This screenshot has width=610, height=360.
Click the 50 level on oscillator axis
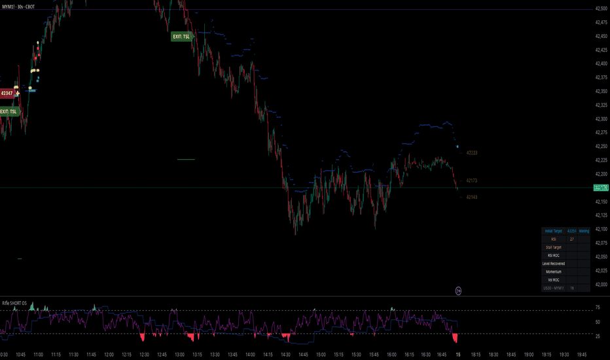click(x=598, y=322)
